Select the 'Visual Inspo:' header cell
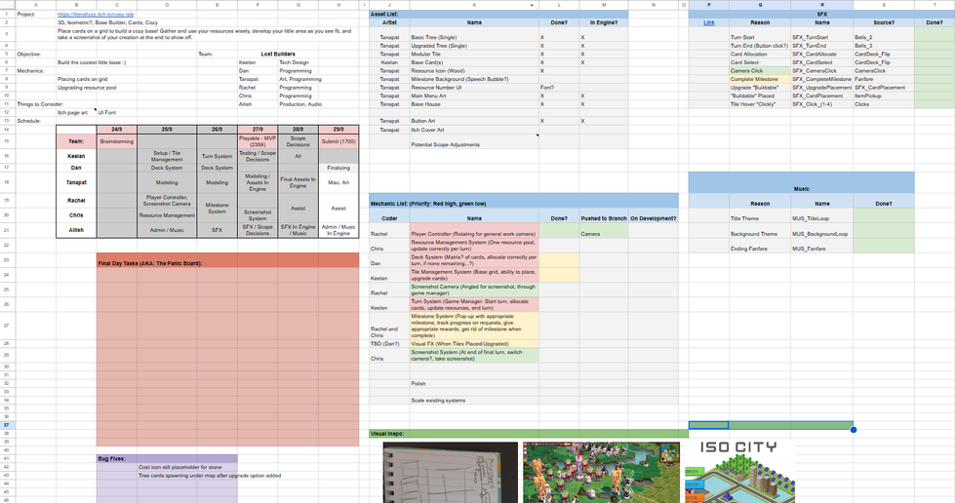955x503 pixels. [529, 434]
